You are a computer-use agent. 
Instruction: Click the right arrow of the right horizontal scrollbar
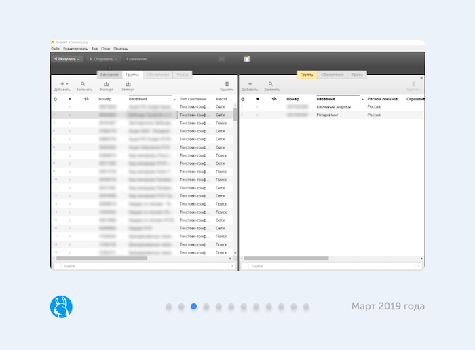[421, 258]
